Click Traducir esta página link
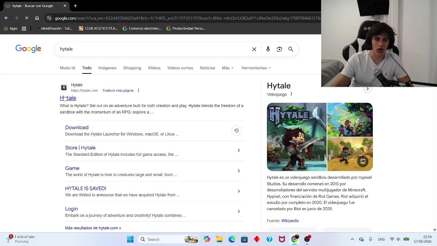437x246 pixels. [118, 91]
